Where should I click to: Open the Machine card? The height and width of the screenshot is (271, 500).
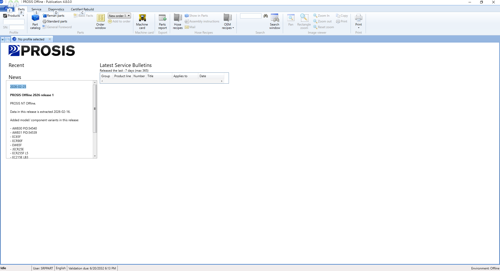[x=142, y=22]
